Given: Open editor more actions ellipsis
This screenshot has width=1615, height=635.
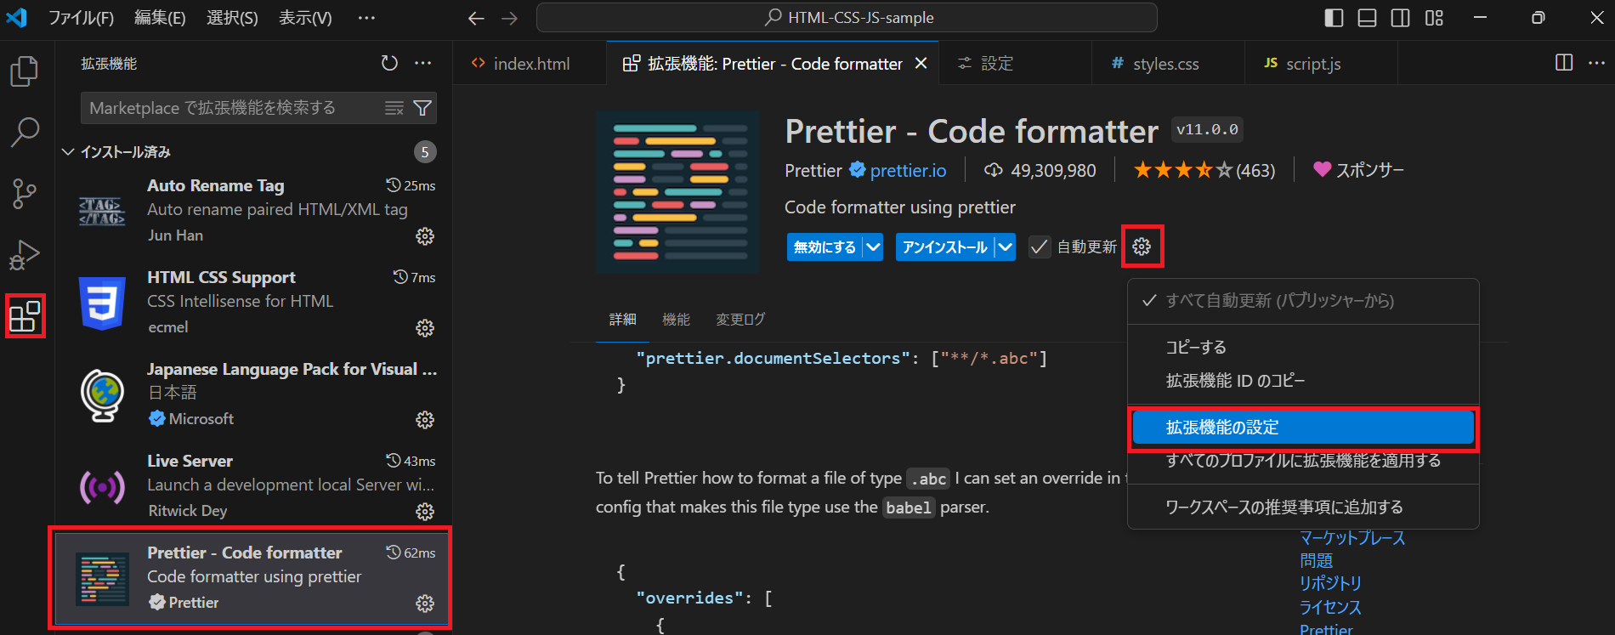Looking at the screenshot, I should click(x=1596, y=63).
